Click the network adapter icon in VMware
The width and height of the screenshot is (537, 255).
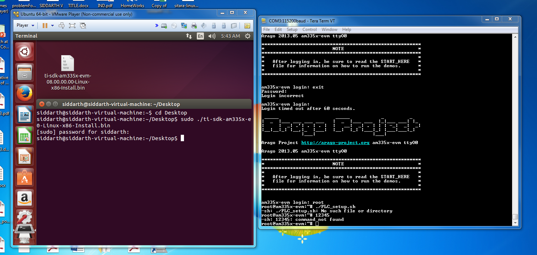click(184, 26)
